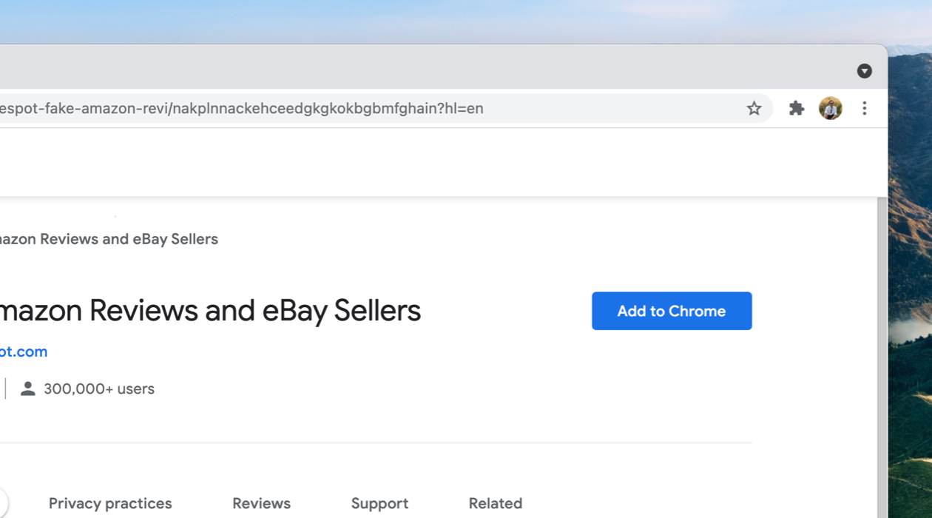Switch to the Privacy practices tab
Screen dimensions: 932x518
(110, 503)
